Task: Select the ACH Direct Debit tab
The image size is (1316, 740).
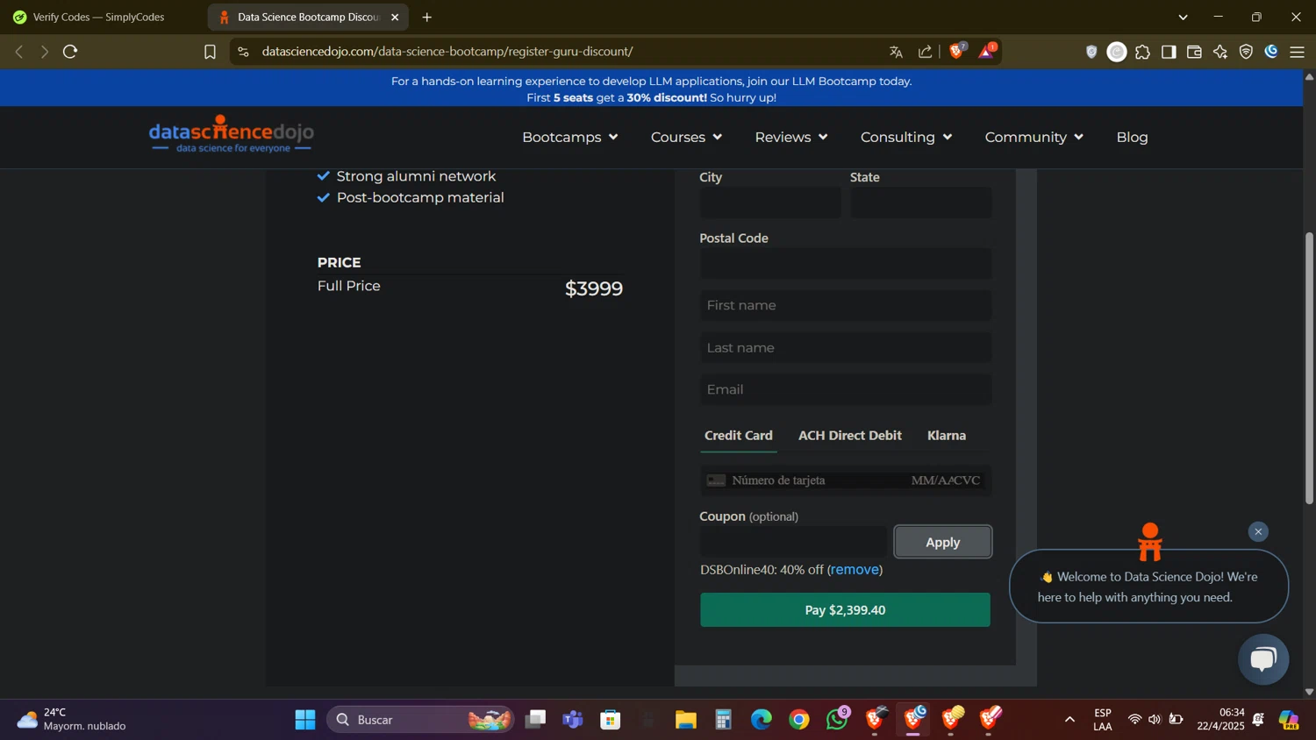Action: 849,436
